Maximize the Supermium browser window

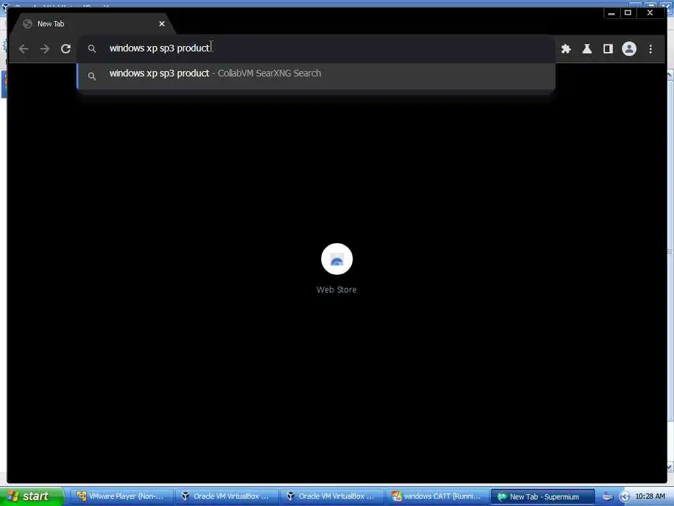tap(628, 13)
